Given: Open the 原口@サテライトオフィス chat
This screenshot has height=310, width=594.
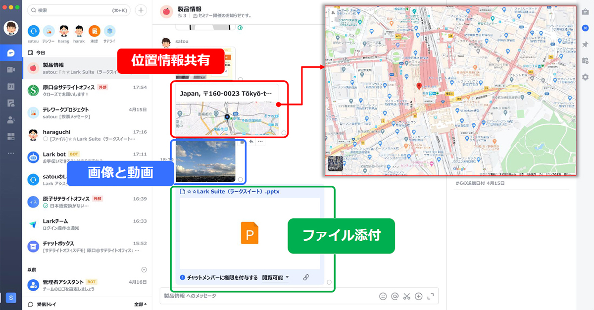Looking at the screenshot, I should coord(86,91).
